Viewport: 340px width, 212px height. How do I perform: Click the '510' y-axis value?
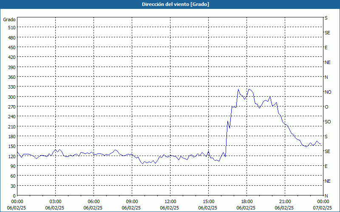click(x=12, y=28)
